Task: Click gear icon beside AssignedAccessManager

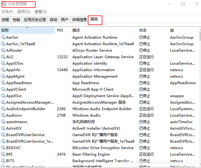Action: point(3,102)
